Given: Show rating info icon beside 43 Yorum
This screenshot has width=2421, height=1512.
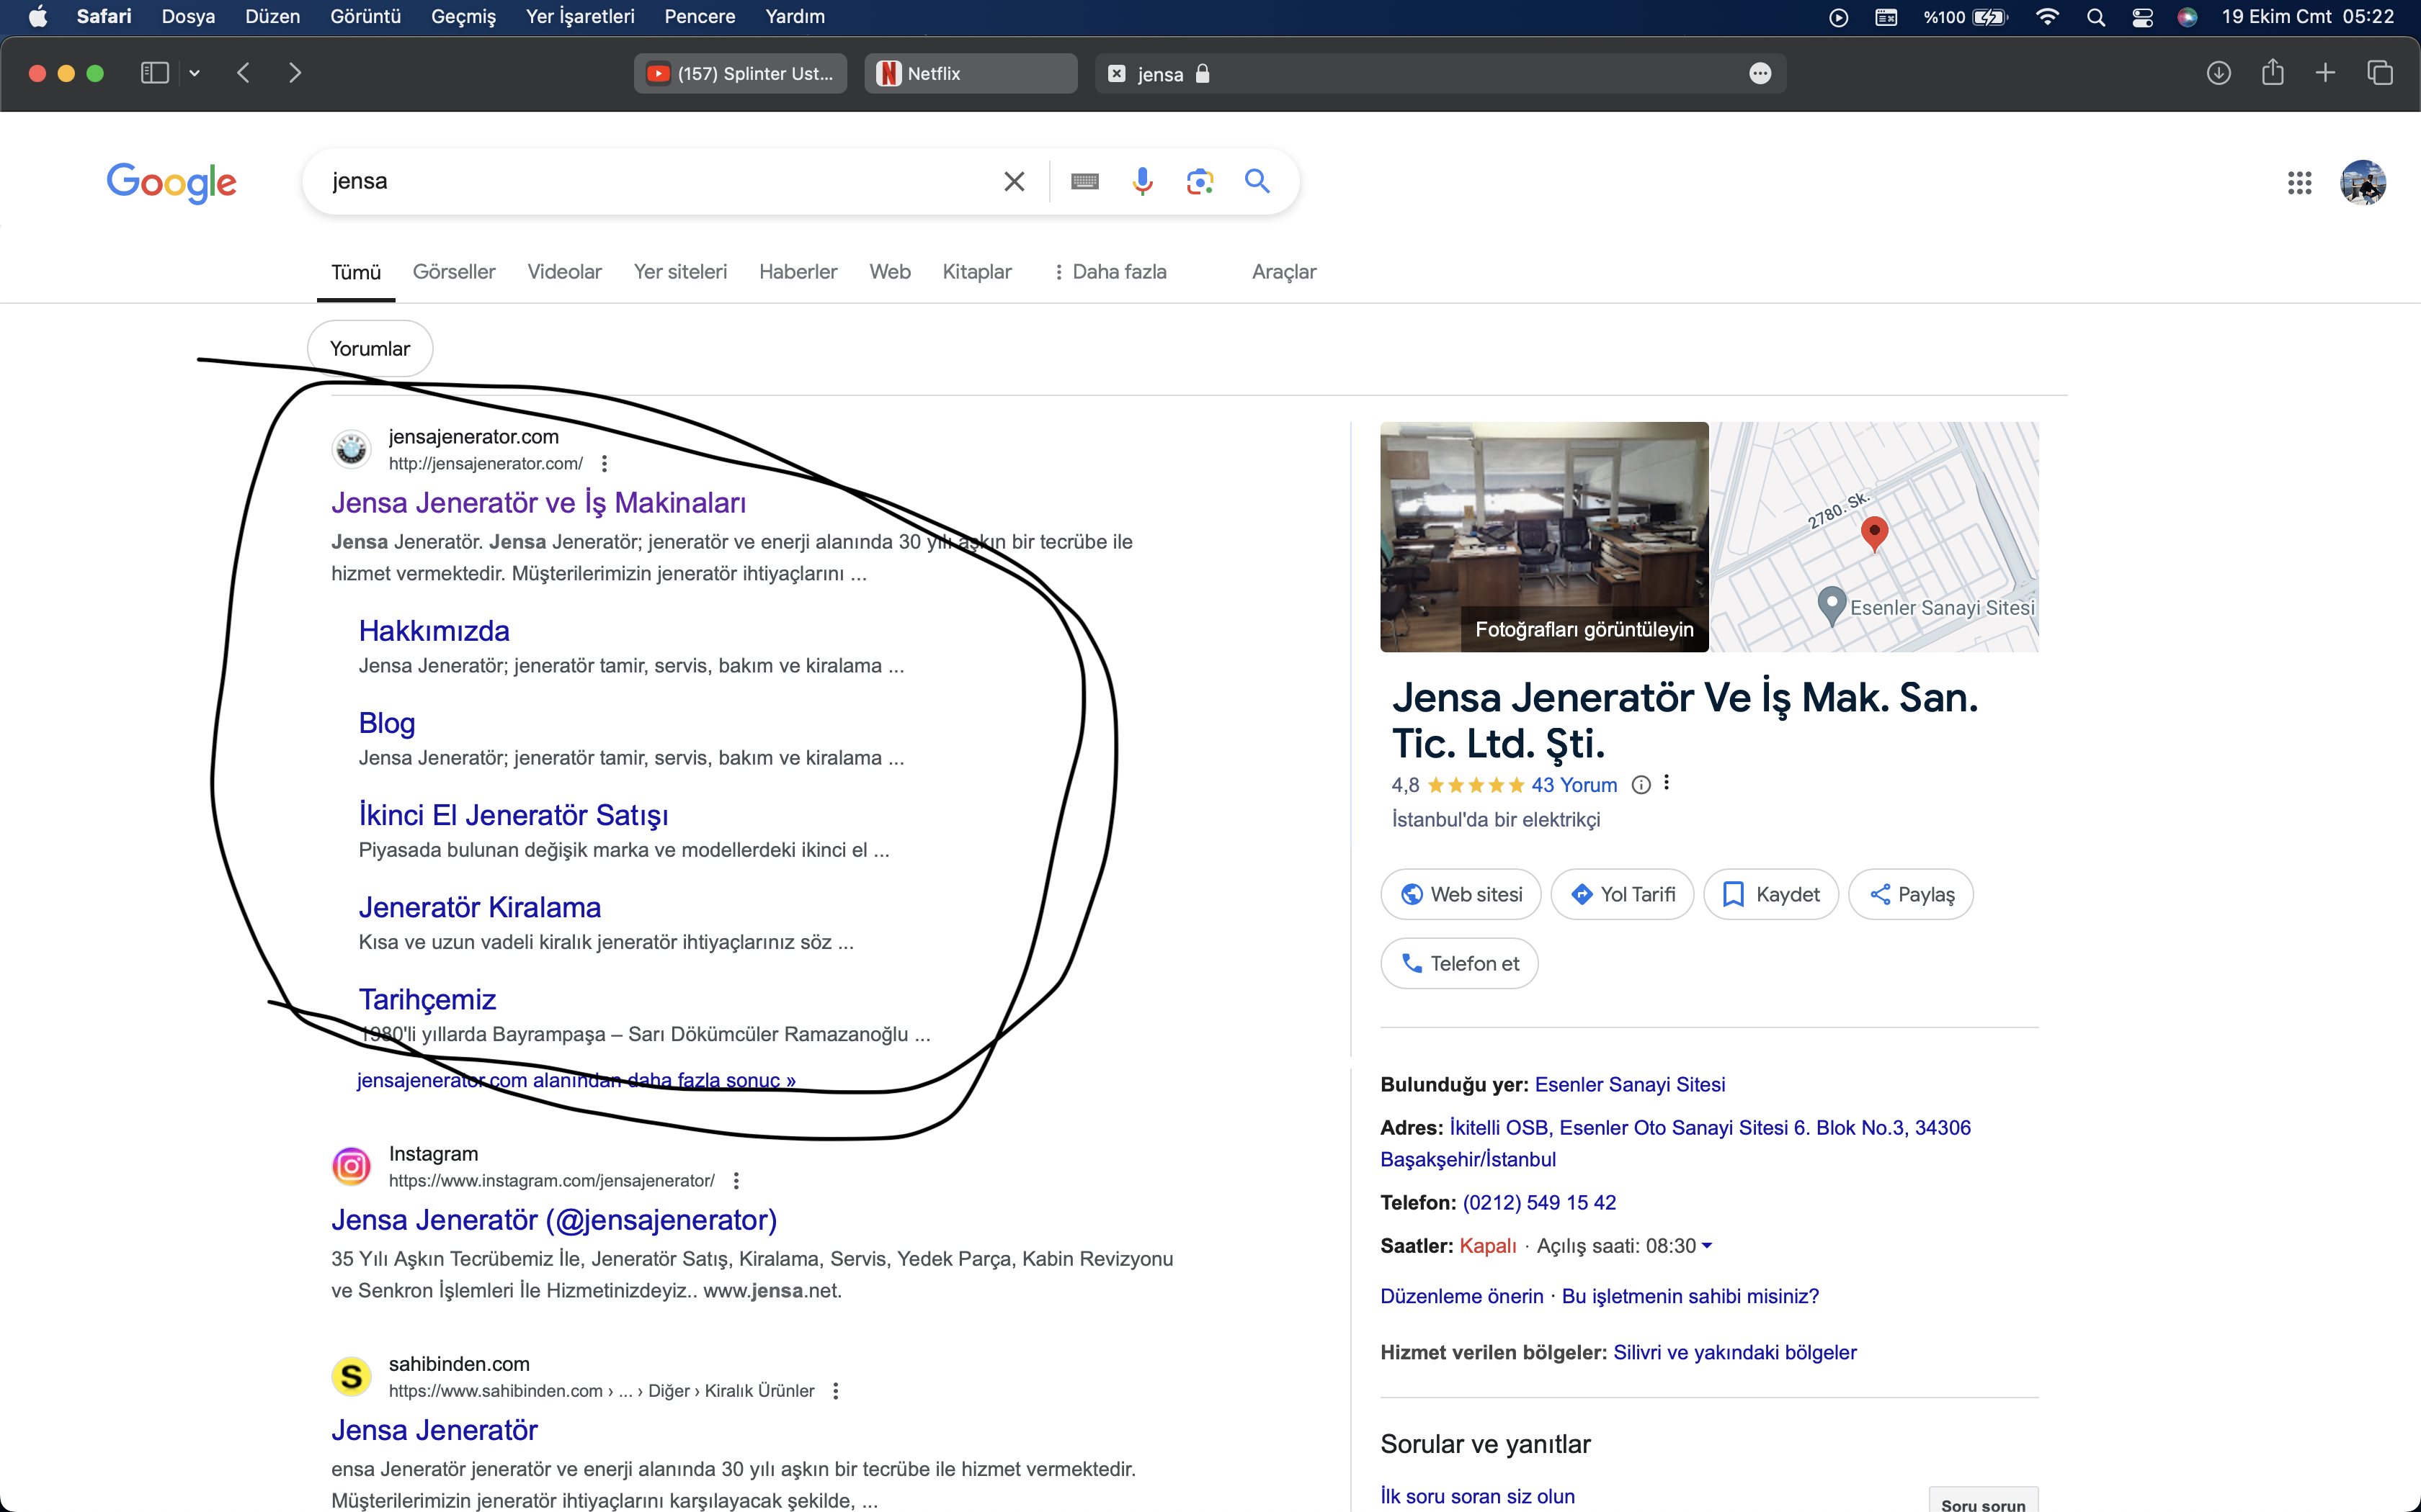Looking at the screenshot, I should pyautogui.click(x=1641, y=785).
